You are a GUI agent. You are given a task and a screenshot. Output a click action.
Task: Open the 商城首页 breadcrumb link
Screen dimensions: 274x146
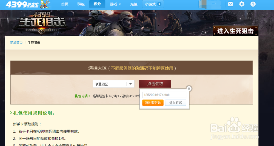tap(16, 43)
